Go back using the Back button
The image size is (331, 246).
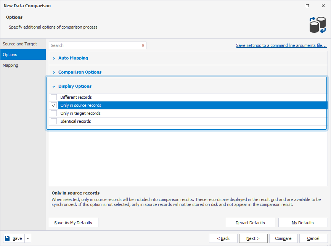[223, 238]
